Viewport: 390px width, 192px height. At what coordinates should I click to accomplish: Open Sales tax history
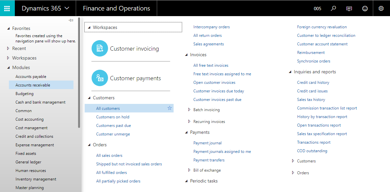(311, 100)
